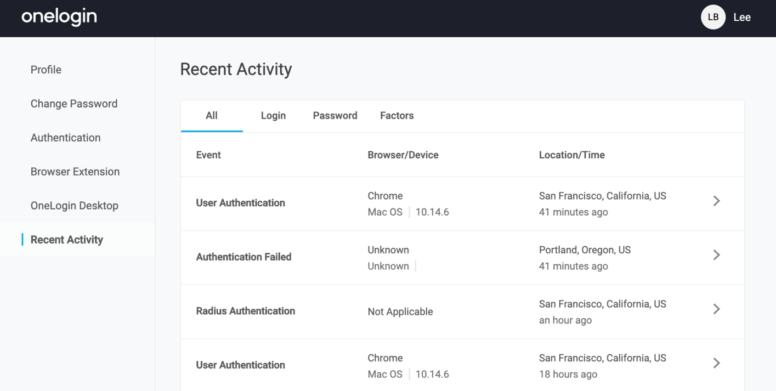Select the "Radius Authentication" event text

(246, 311)
